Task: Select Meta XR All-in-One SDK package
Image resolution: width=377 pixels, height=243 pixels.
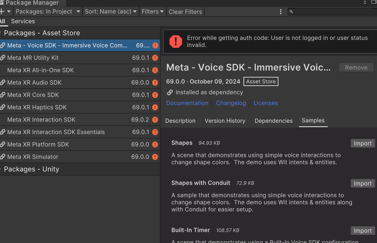Action: click(80, 70)
